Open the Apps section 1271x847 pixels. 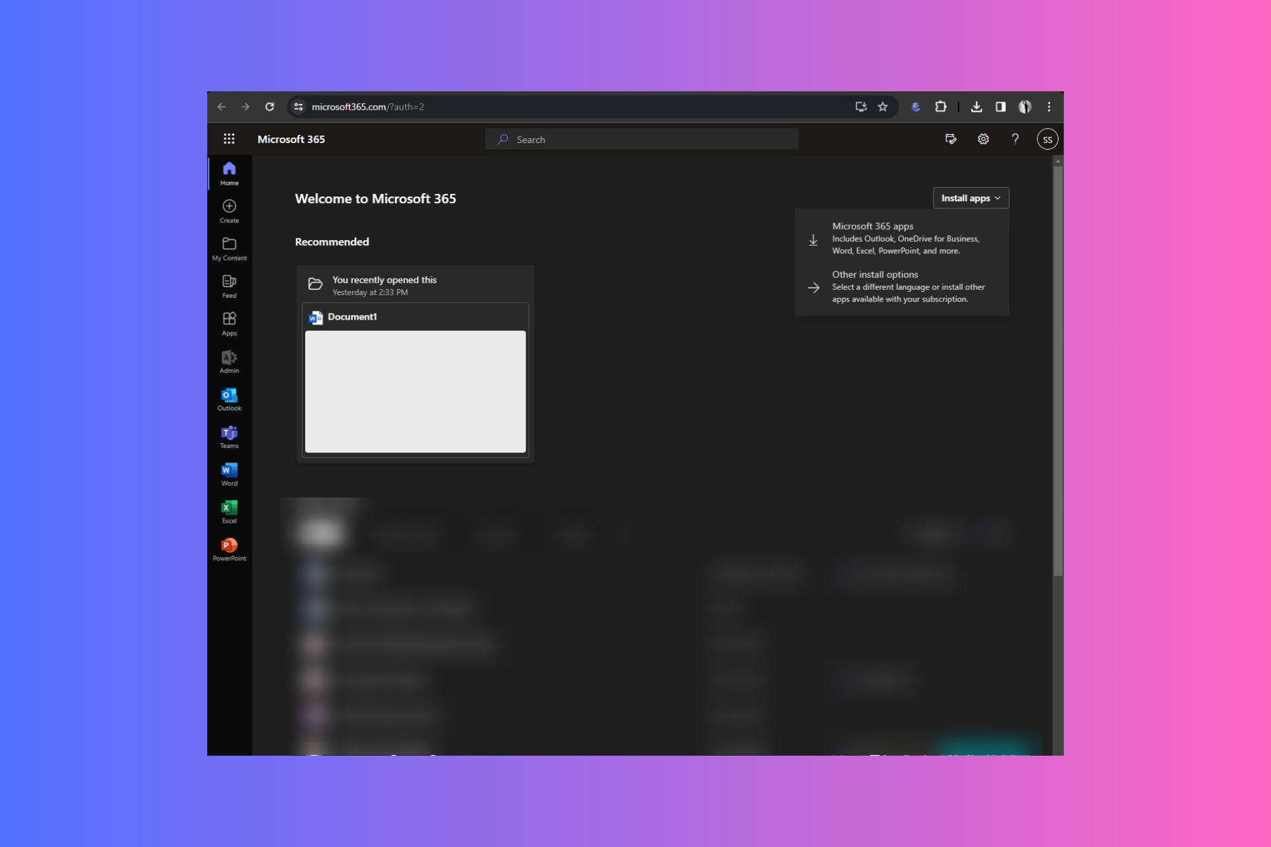(230, 324)
